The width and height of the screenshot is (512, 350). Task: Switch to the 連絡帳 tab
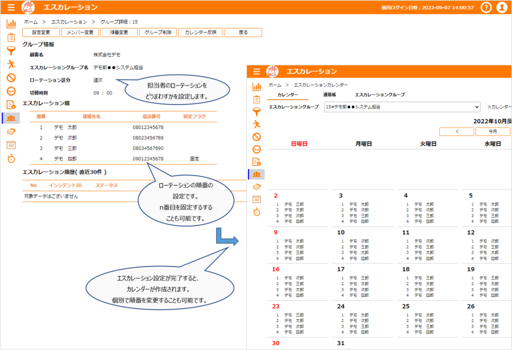pos(329,94)
